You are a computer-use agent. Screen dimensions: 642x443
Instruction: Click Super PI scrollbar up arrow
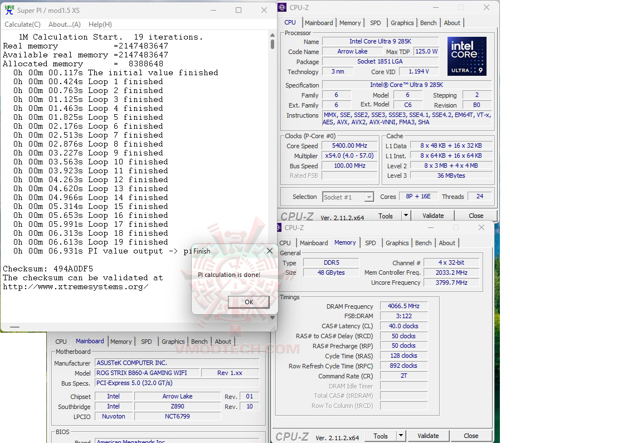(273, 35)
